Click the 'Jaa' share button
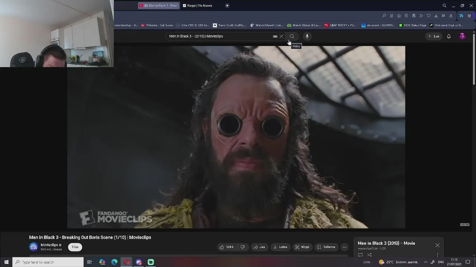Screen dimensions: 476x267 coord(259,247)
